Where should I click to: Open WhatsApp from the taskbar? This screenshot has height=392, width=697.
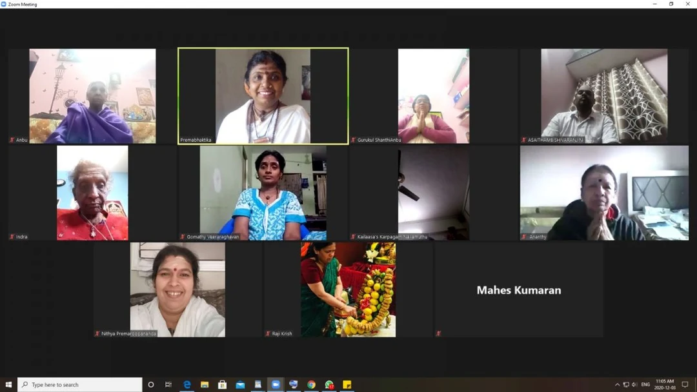pyautogui.click(x=329, y=384)
